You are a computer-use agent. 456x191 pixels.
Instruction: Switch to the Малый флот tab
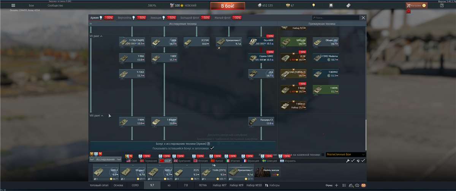(x=222, y=17)
